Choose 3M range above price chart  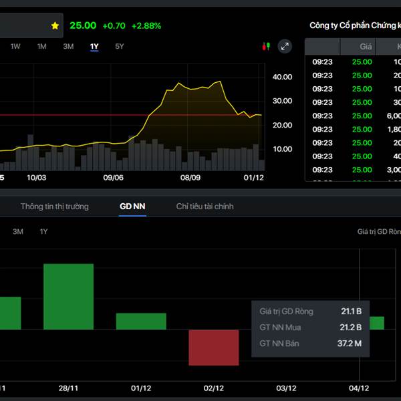pos(68,46)
